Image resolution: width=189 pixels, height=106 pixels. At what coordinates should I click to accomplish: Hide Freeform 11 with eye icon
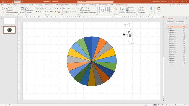point(184,58)
